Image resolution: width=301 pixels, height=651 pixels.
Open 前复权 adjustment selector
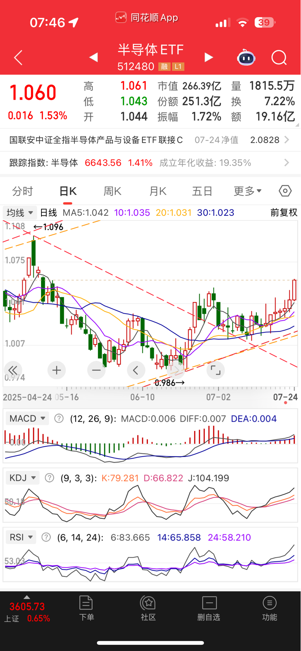click(x=284, y=213)
